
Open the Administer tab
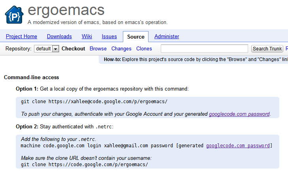click(167, 37)
